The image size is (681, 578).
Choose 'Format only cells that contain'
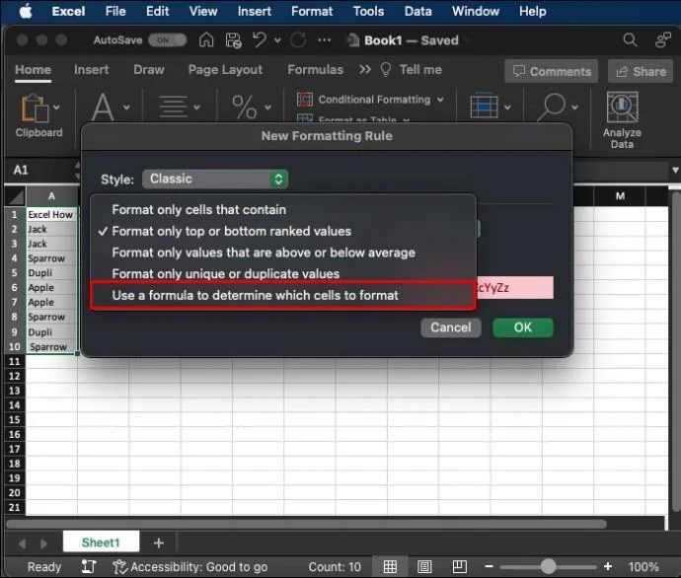pyautogui.click(x=198, y=209)
